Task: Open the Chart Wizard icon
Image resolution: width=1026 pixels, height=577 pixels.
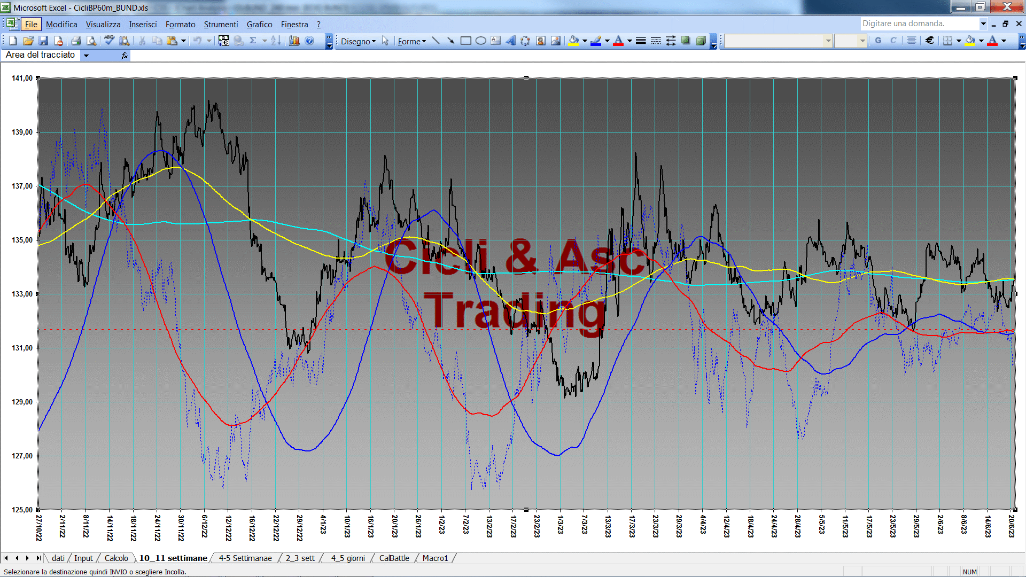Action: click(x=294, y=41)
